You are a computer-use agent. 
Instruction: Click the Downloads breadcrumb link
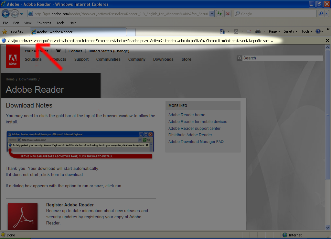click(x=28, y=79)
